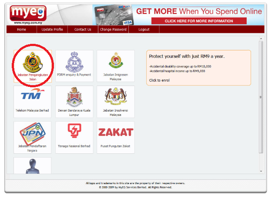The image size is (268, 198).
Task: Select the blue person figure icon
Action: (x=33, y=166)
